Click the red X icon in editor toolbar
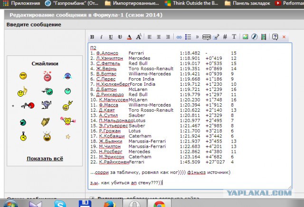This screenshot has width=304, height=207. point(284,37)
